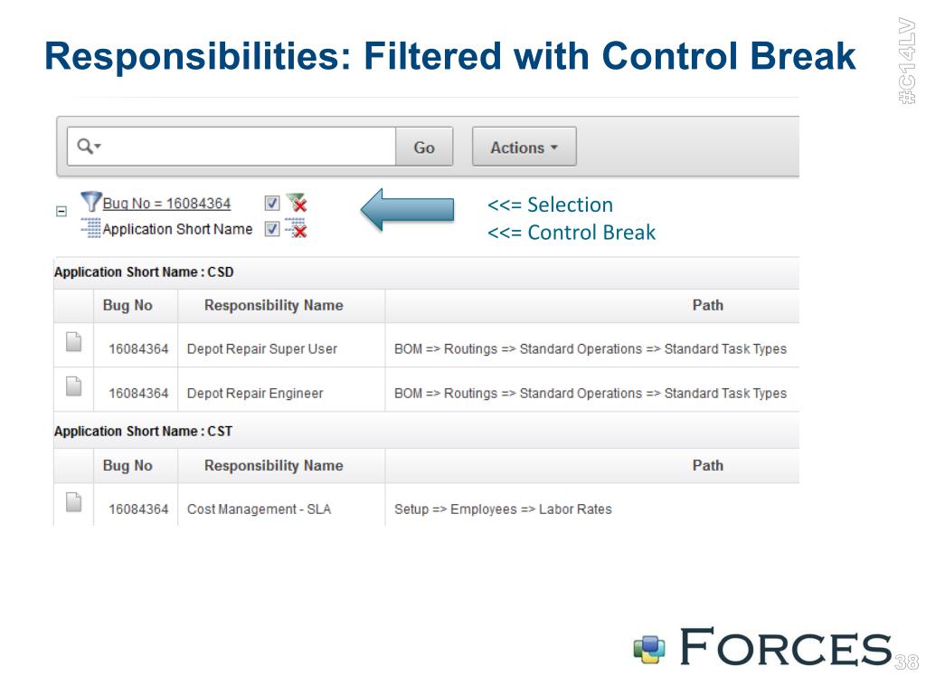Open the Bug No = 16084364 filter link

pyautogui.click(x=166, y=204)
